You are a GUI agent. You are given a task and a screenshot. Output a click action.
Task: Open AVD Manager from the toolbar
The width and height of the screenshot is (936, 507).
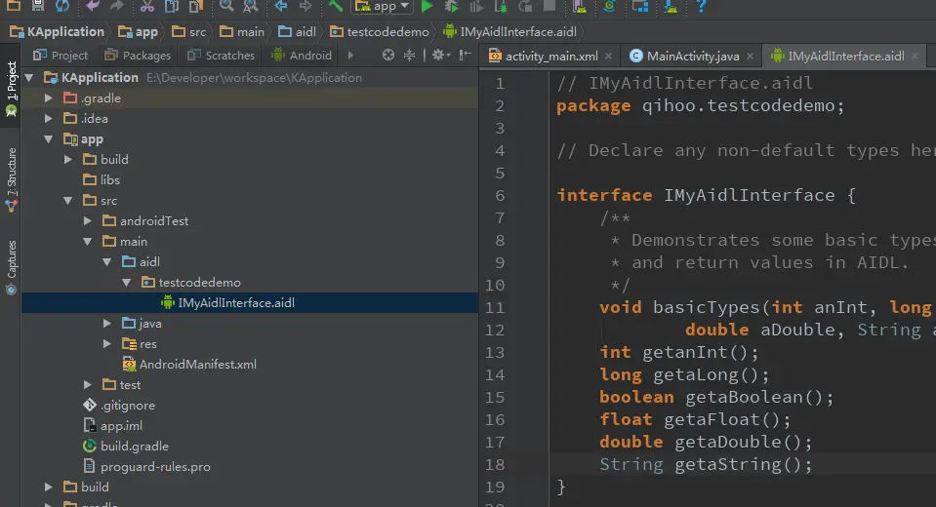click(x=579, y=6)
